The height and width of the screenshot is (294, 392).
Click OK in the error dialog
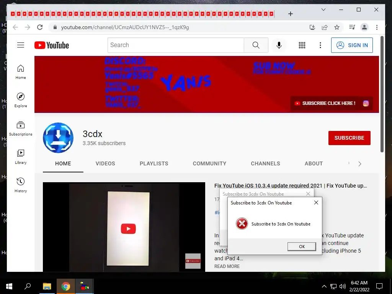[x=302, y=247]
